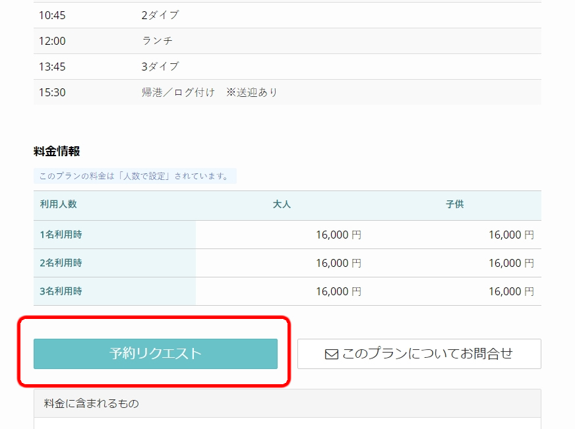Select the 2名利用時 row label
Viewport: 575px width, 429px height.
click(61, 263)
